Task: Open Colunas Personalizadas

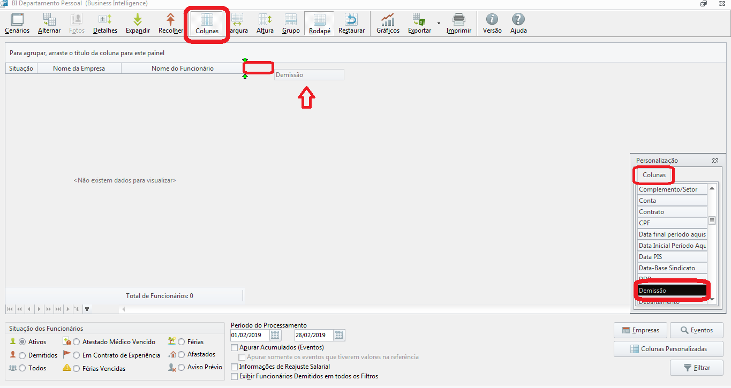Action: click(x=669, y=349)
